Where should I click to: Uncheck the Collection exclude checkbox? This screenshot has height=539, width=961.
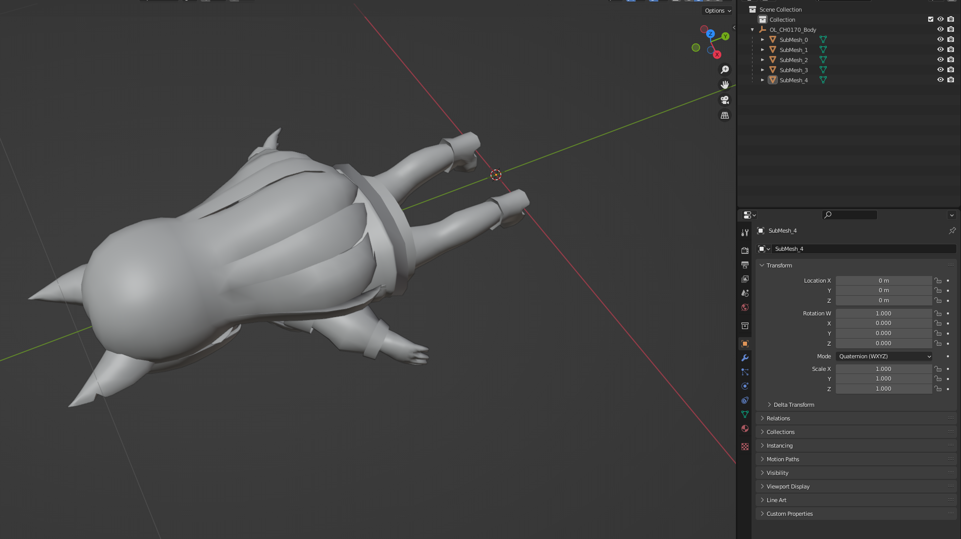tap(931, 19)
